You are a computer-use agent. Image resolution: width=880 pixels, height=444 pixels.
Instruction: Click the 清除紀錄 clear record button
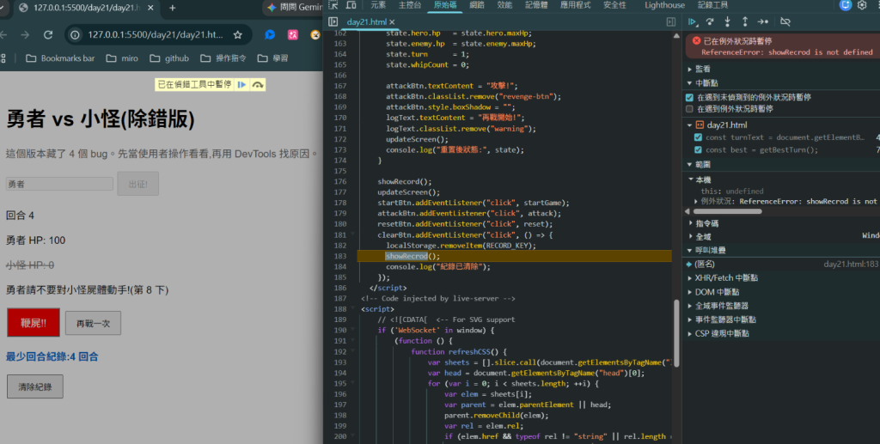[34, 386]
